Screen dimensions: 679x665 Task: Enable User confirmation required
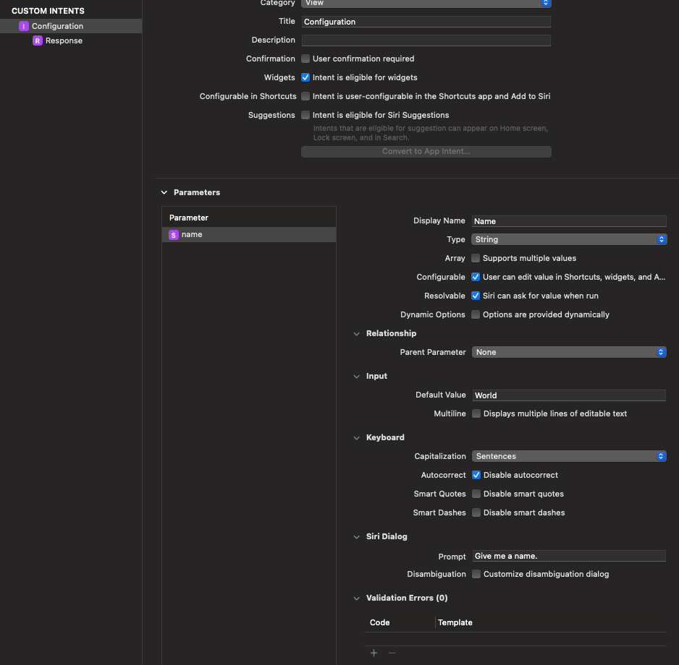tap(305, 59)
